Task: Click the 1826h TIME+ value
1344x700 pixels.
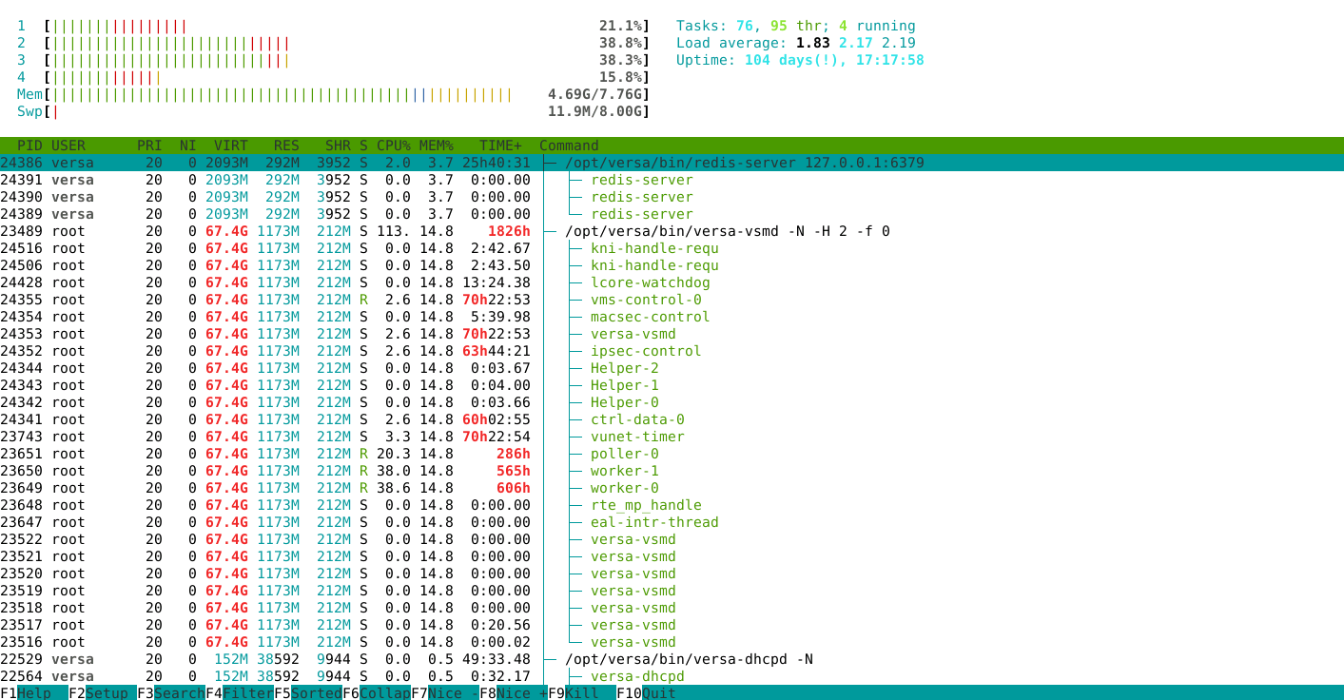Action: coord(509,231)
